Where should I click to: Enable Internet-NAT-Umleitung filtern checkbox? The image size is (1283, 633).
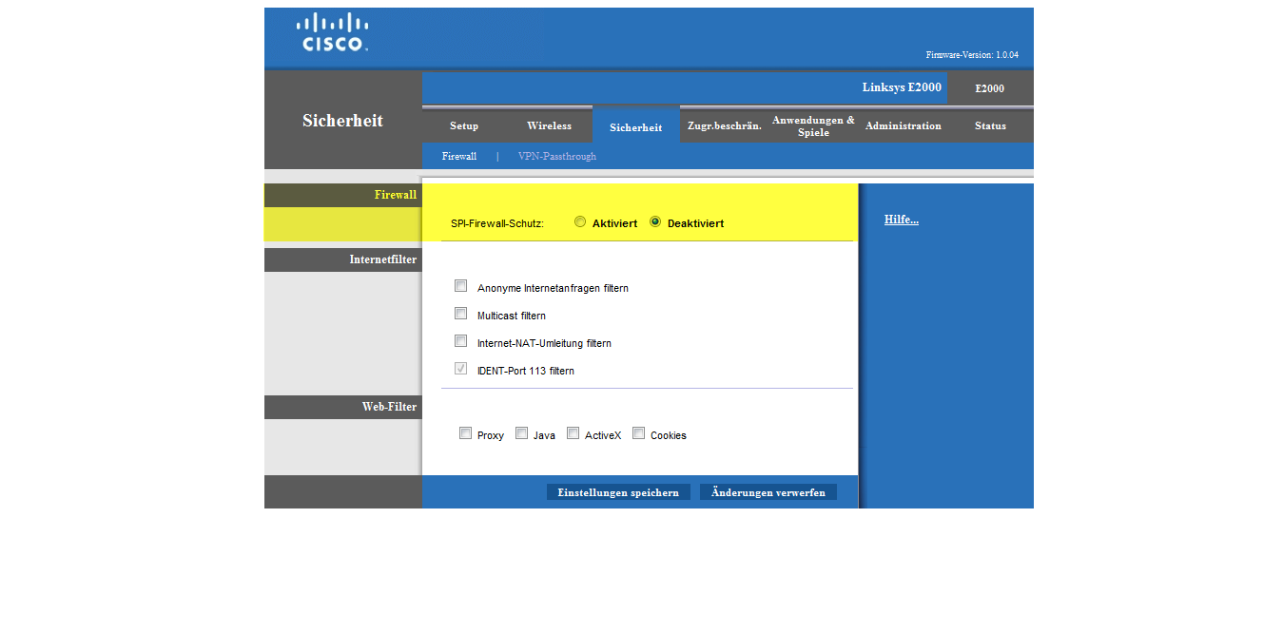461,341
